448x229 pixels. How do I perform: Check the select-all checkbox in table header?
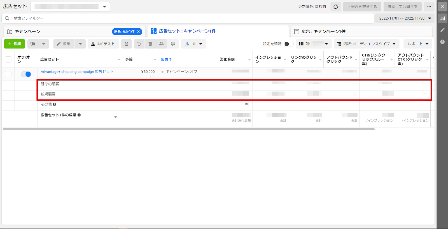[8, 59]
